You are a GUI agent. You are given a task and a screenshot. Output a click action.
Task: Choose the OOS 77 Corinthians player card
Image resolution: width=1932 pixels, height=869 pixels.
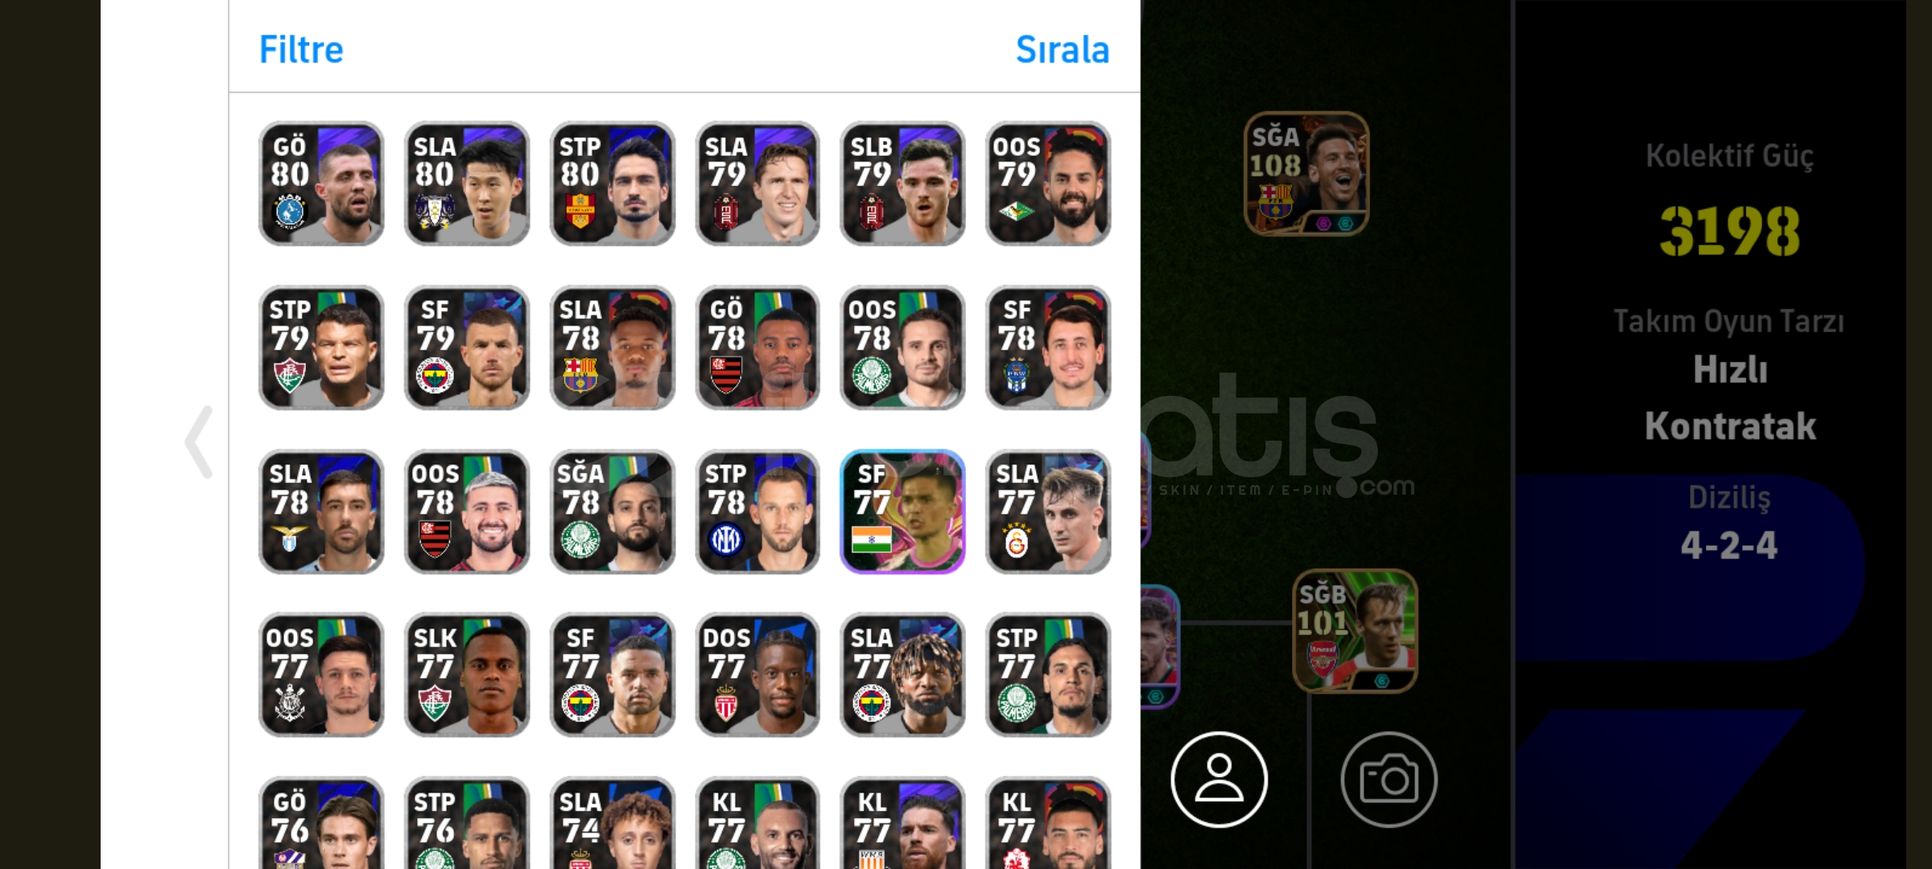pyautogui.click(x=321, y=674)
